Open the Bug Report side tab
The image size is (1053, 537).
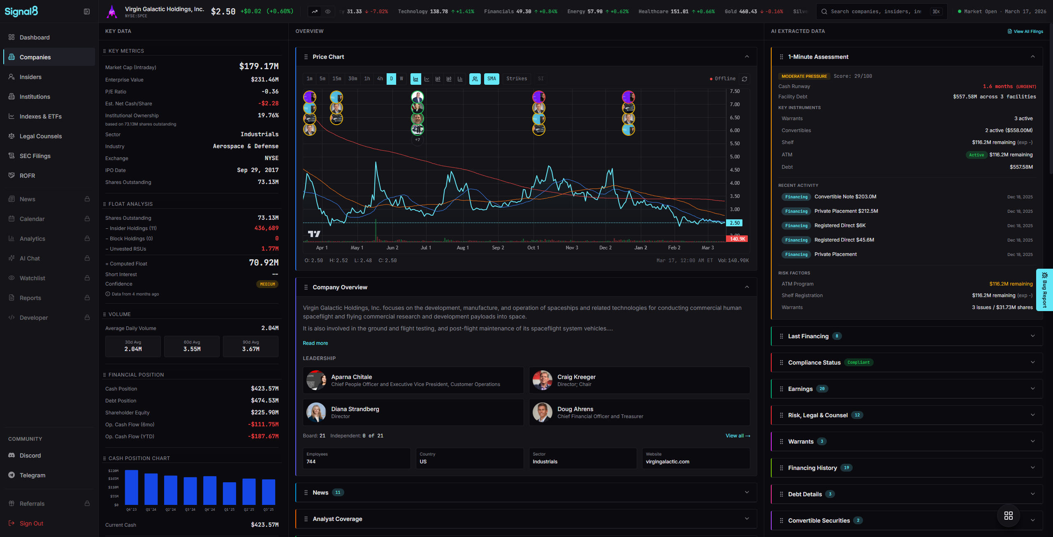(x=1045, y=290)
